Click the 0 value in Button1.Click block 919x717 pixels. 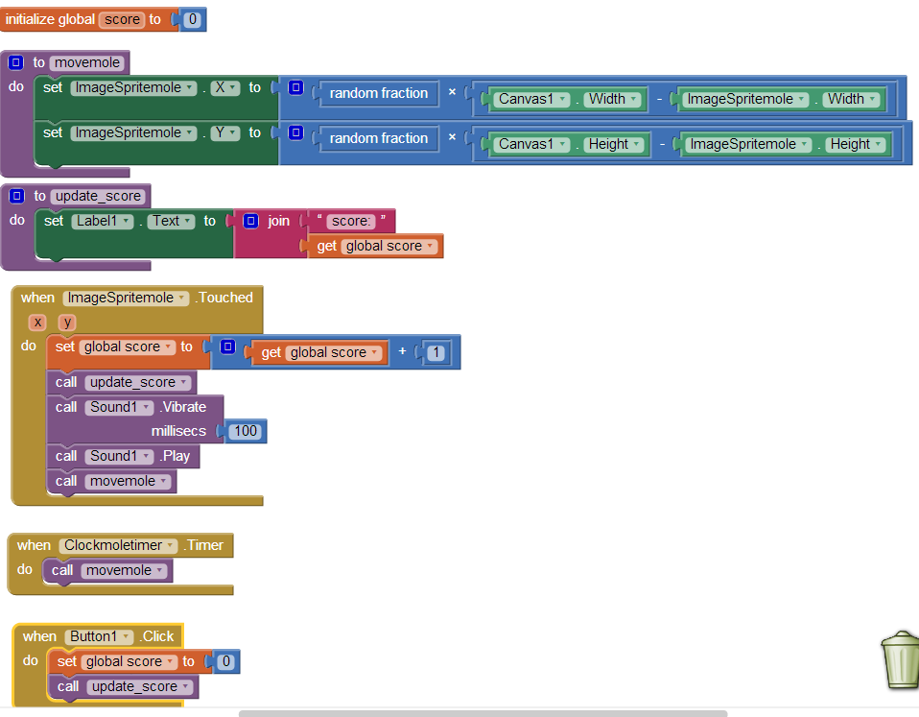coord(225,662)
